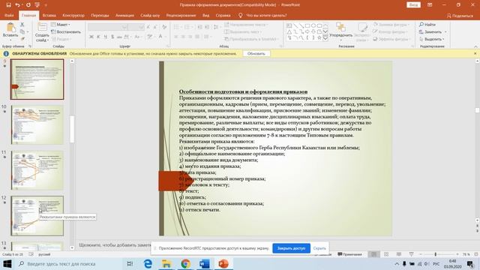Increase the list indent level
The image size is (480, 270).
tap(207, 27)
